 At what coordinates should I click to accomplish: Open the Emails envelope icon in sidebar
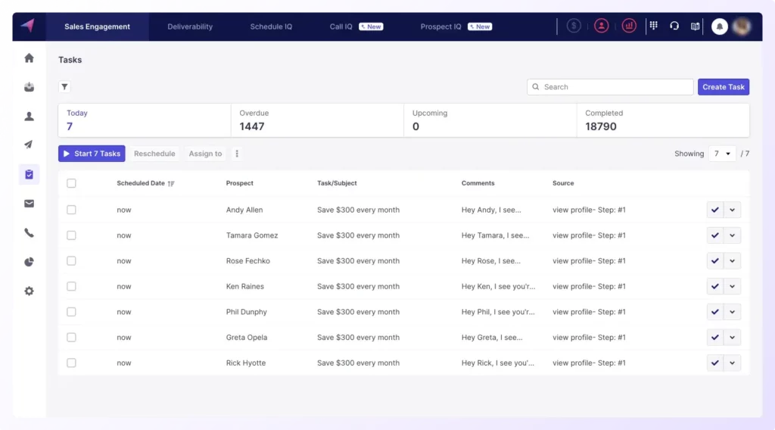[x=30, y=204]
